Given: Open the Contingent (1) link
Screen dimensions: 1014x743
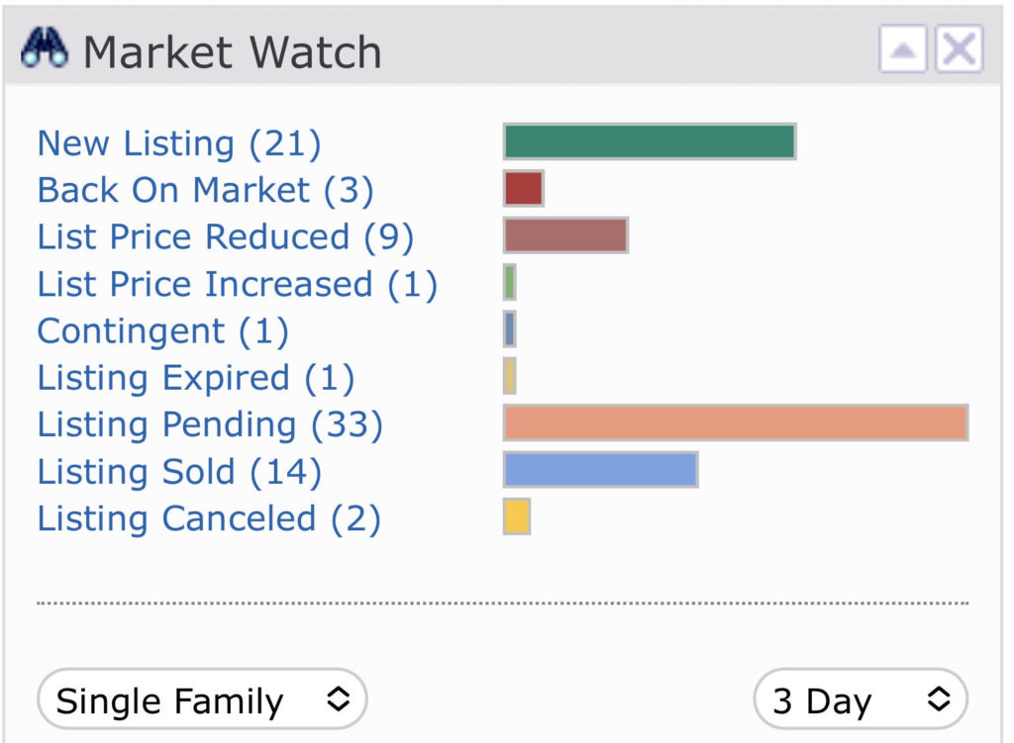Looking at the screenshot, I should point(163,330).
